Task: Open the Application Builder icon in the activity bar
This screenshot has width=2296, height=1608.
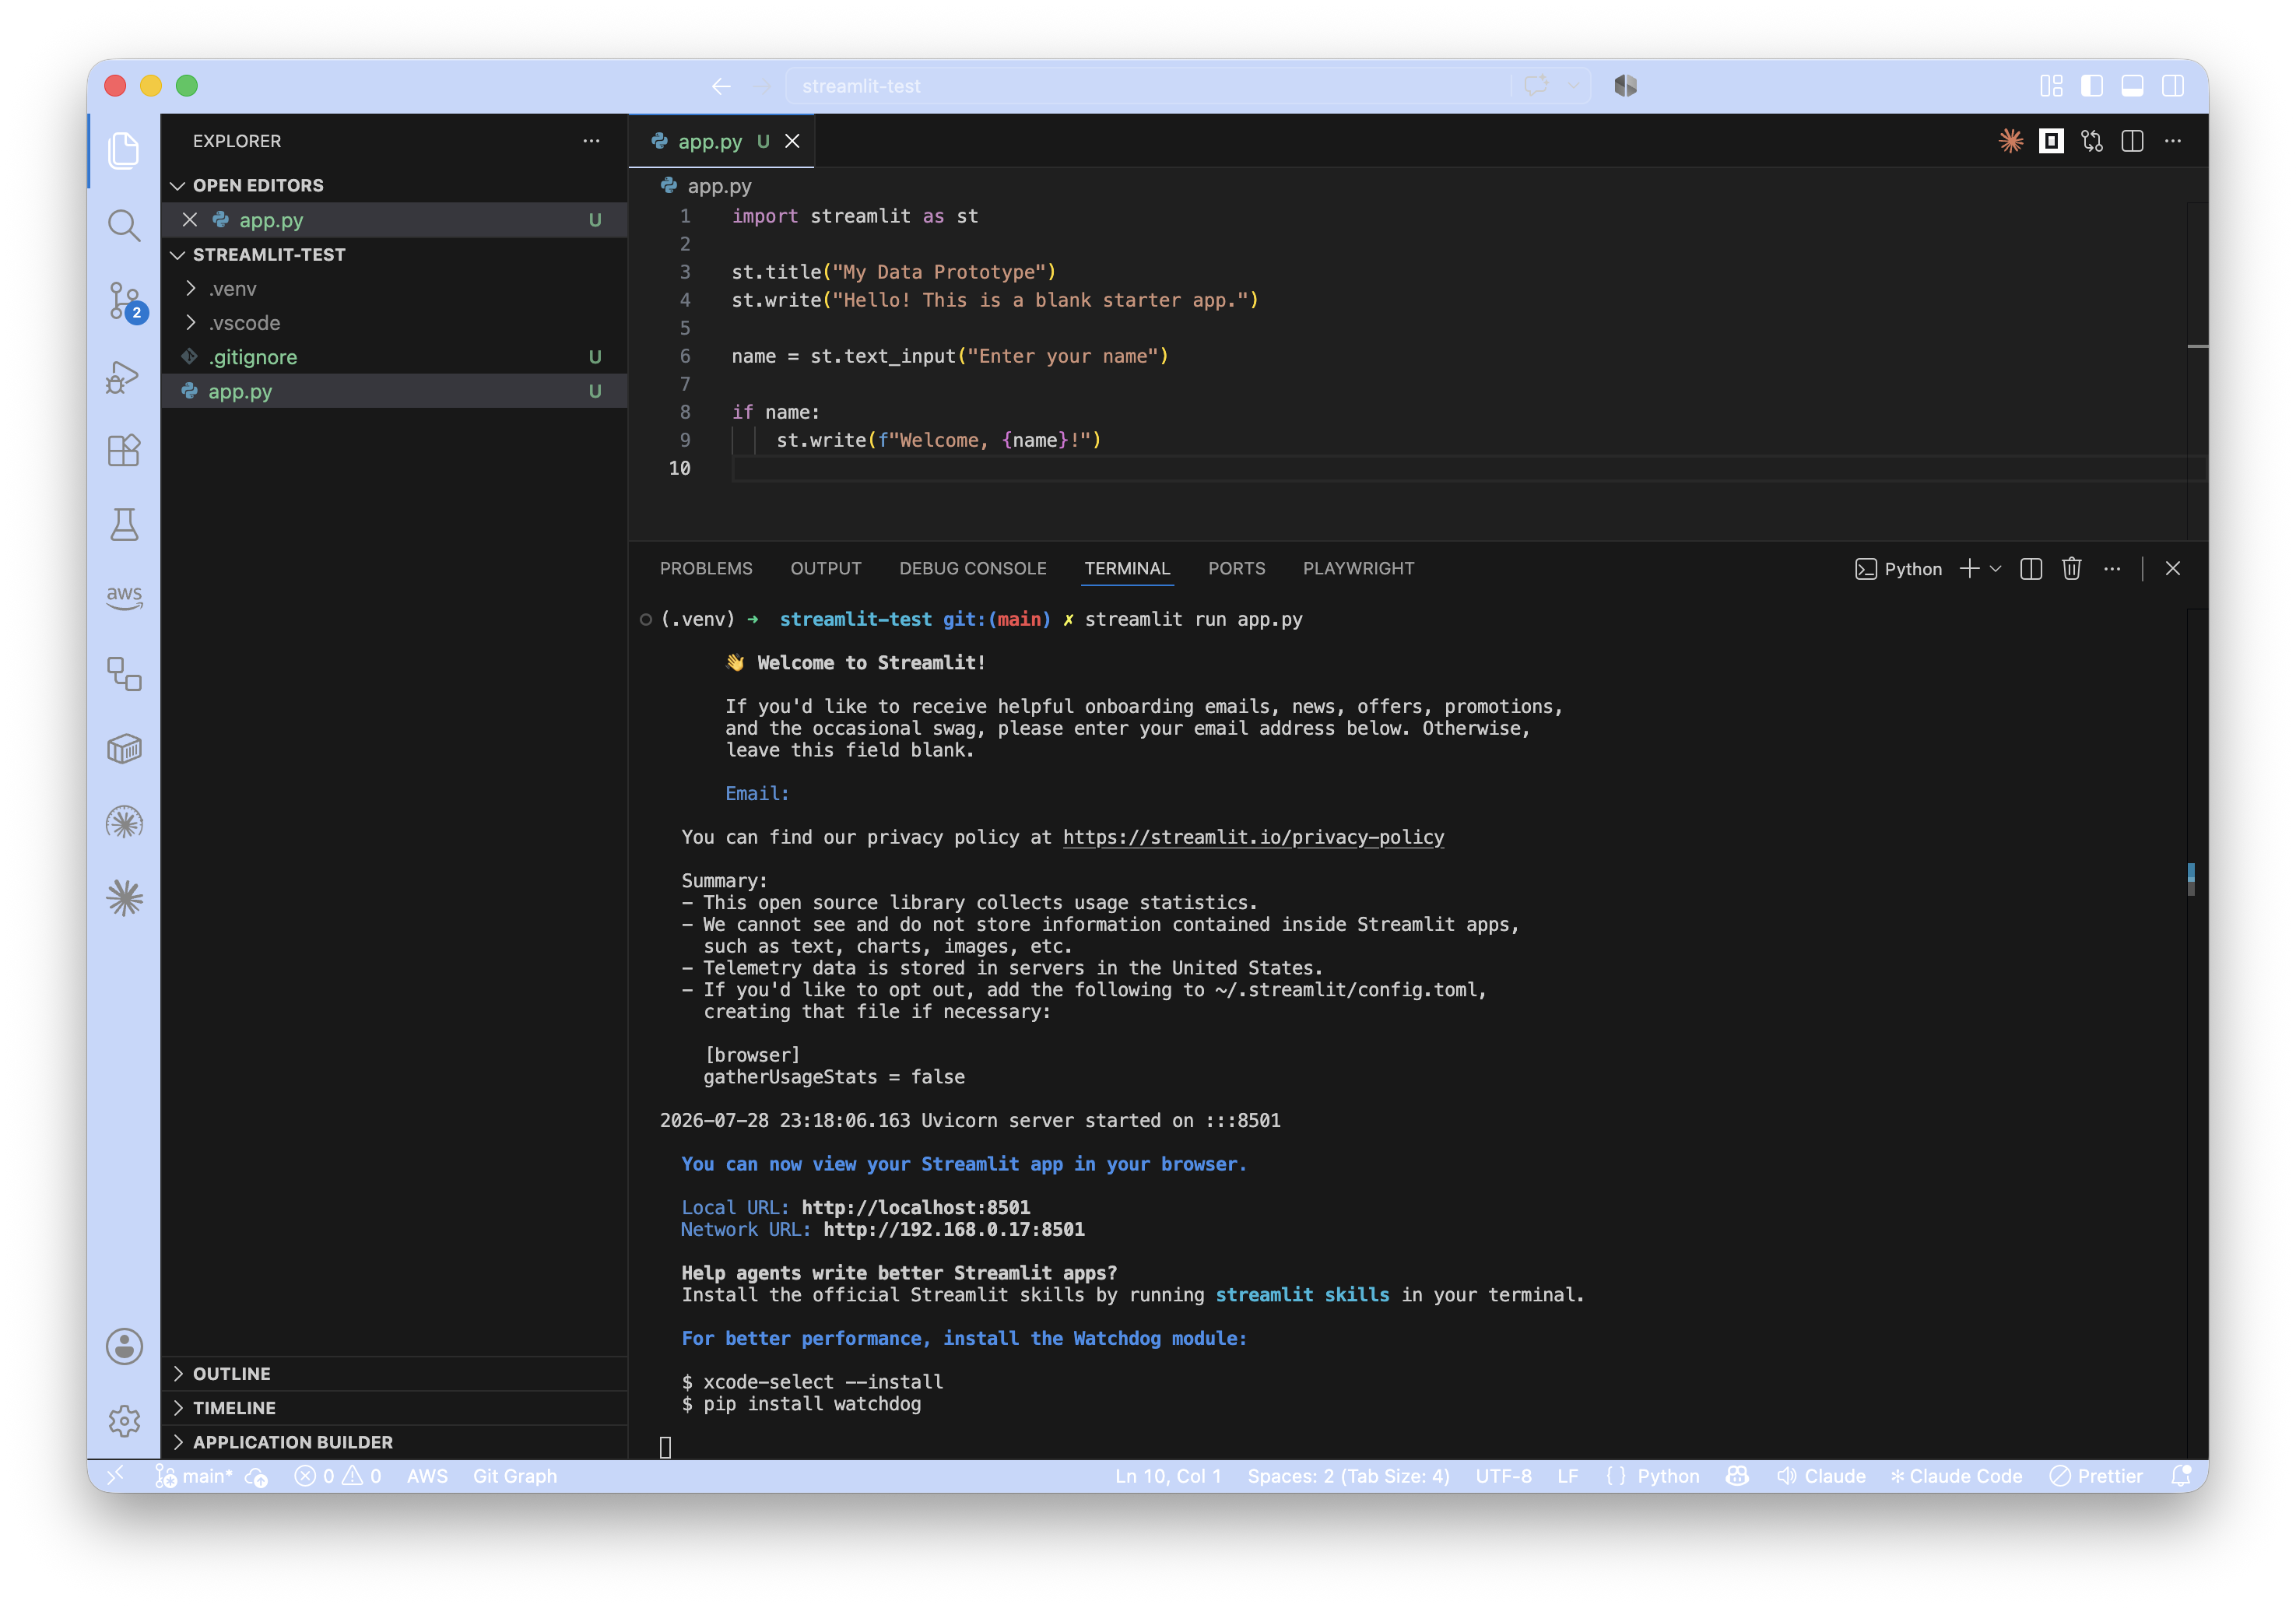Action: 124,674
